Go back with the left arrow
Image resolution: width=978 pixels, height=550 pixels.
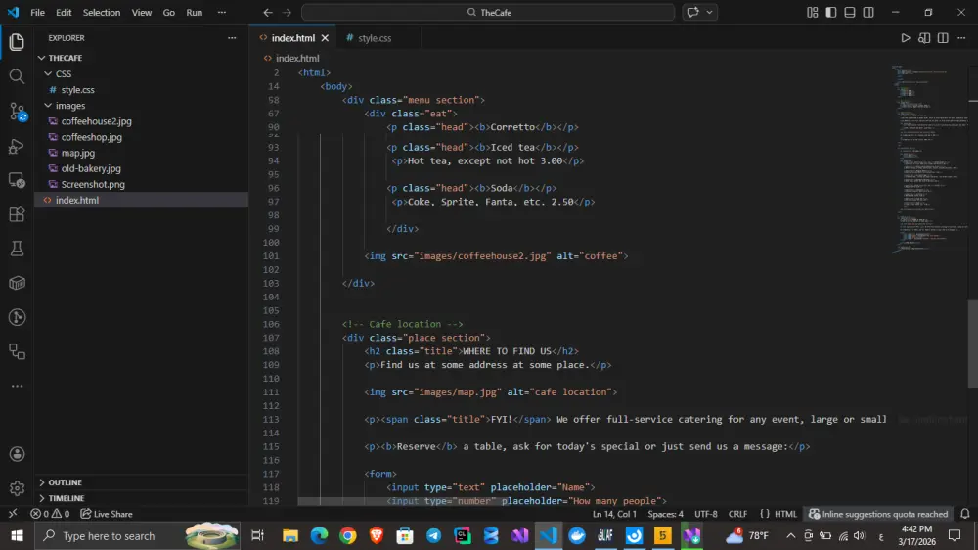pos(268,13)
